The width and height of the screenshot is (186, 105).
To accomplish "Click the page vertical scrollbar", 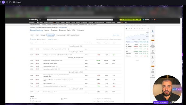I will coord(181,33).
